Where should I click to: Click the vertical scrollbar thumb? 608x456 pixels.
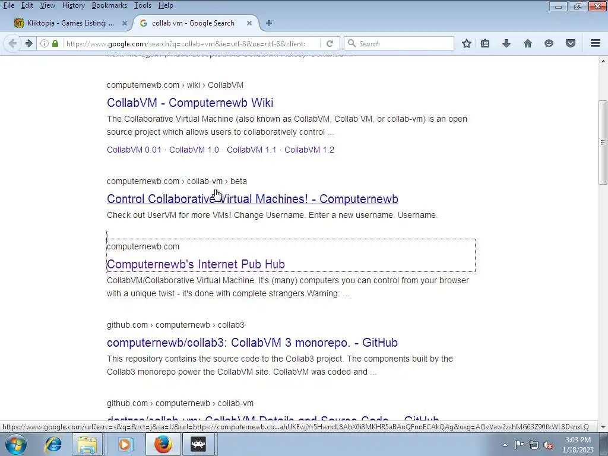click(x=603, y=142)
